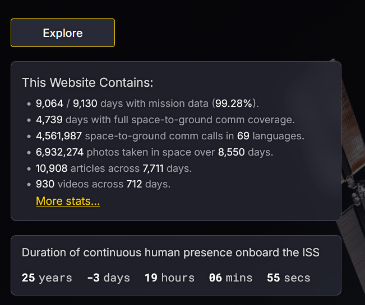
Task: Select the 4,561,987 space-to-ground comm calls figure
Action: point(59,136)
